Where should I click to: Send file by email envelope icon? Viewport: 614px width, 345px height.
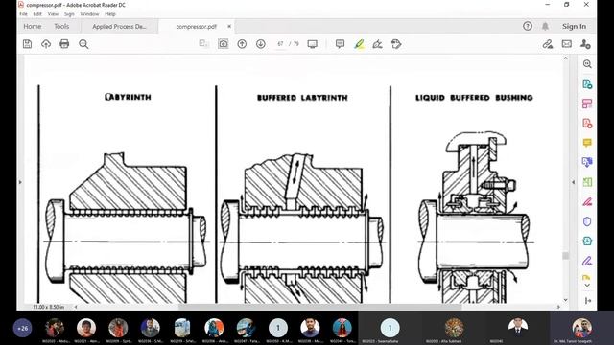click(567, 44)
